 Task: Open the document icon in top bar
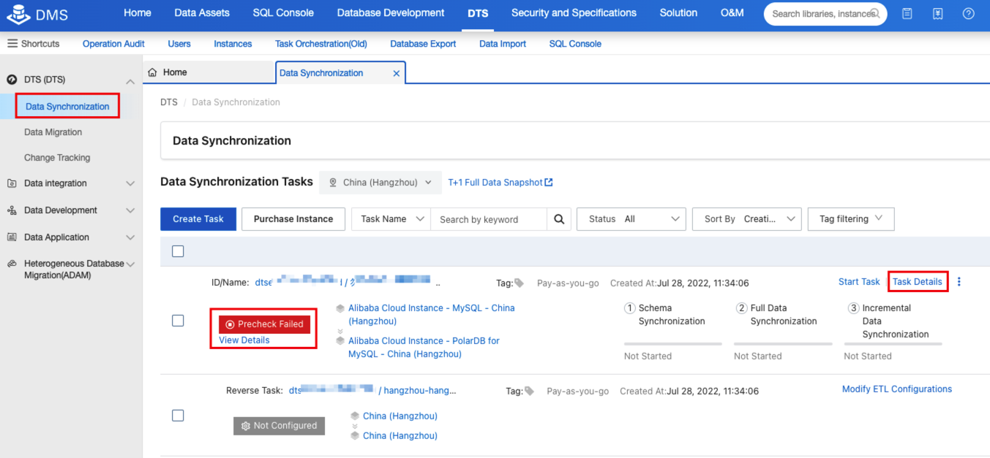coord(907,14)
